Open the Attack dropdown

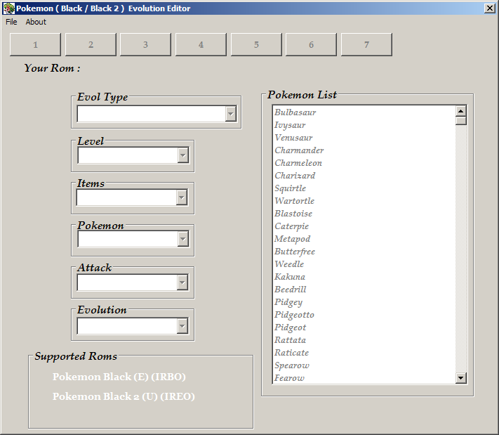(182, 283)
